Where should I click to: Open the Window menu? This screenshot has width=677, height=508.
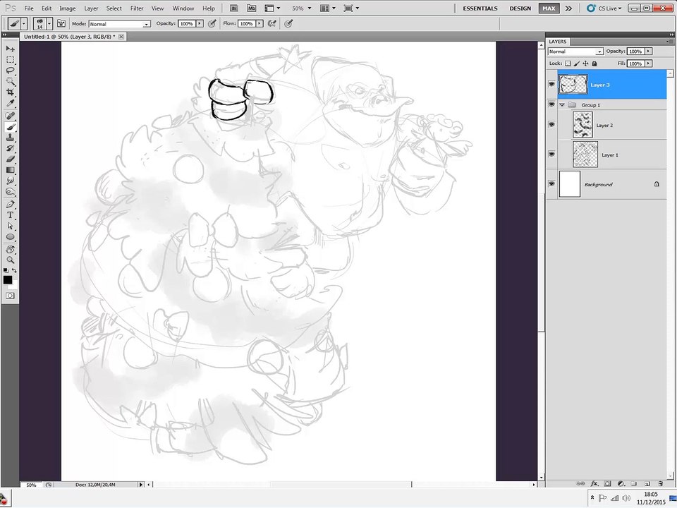coord(183,8)
